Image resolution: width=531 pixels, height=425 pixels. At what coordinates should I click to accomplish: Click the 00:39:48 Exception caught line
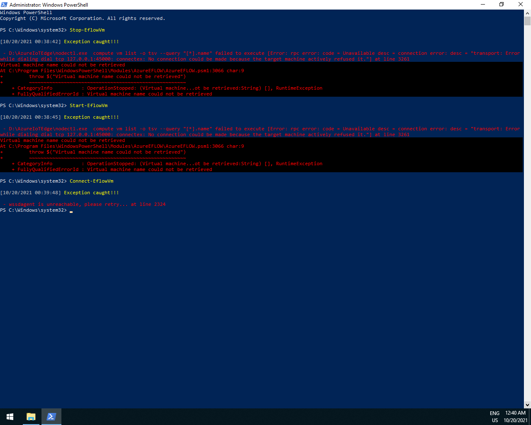(x=60, y=193)
